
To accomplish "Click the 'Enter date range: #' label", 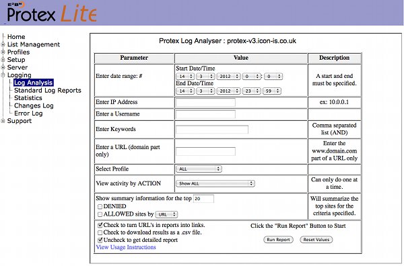I will pos(119,77).
